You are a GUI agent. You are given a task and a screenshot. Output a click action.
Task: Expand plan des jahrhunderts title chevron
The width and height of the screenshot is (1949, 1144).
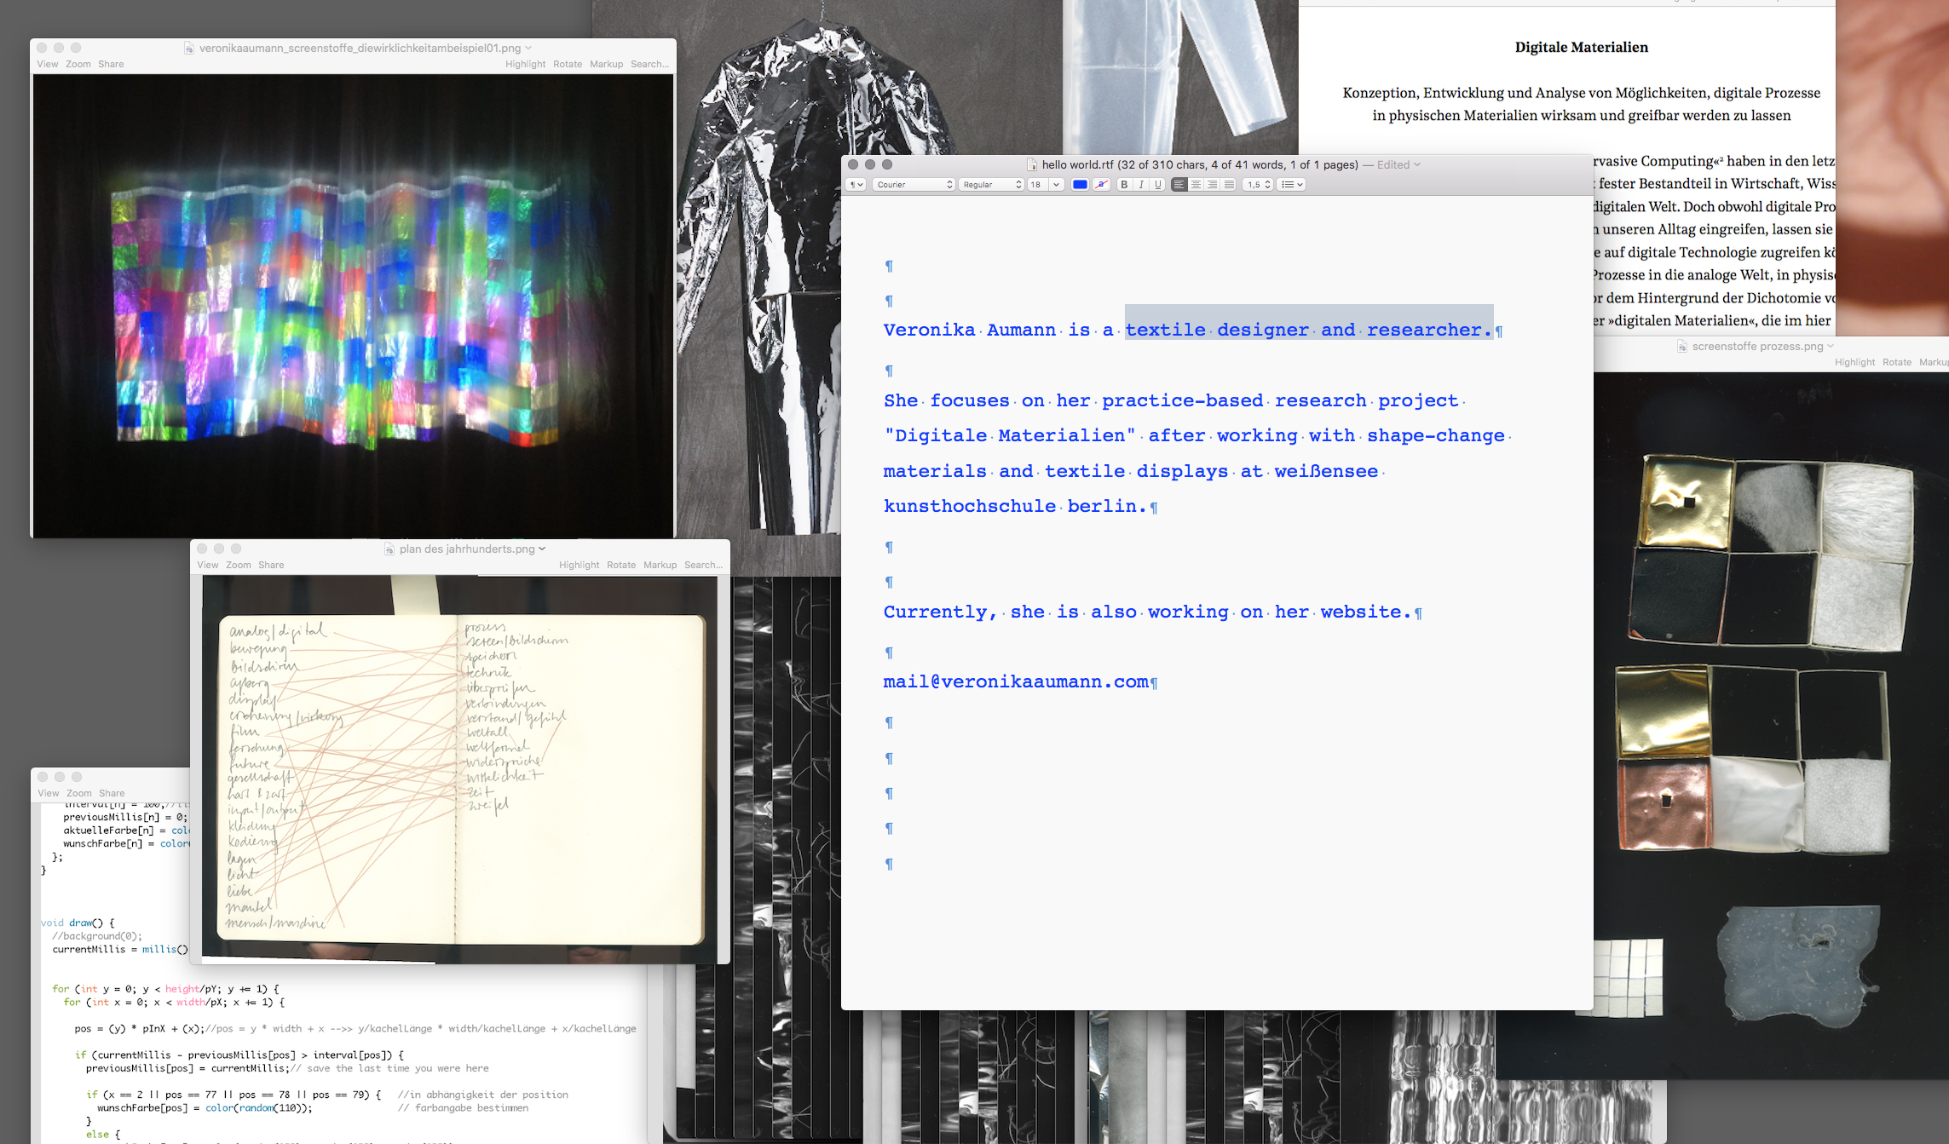(x=542, y=549)
